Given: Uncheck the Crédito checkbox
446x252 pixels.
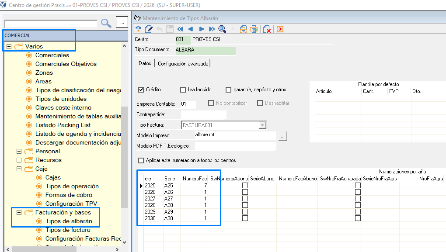Looking at the screenshot, I should tap(141, 90).
